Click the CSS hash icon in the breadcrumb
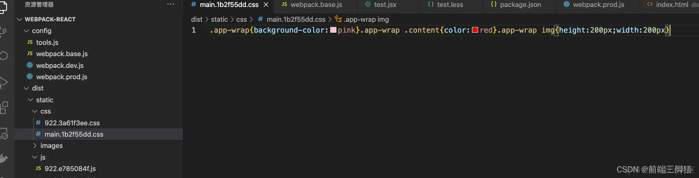The height and width of the screenshot is (178, 699). (260, 19)
